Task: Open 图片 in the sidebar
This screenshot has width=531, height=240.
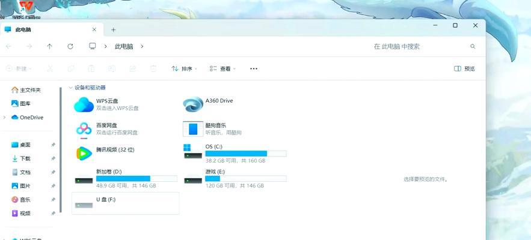Action: coord(21,186)
